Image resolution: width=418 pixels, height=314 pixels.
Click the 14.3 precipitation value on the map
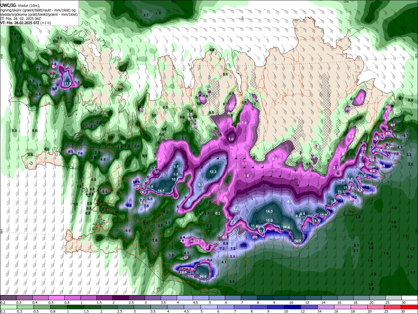pos(269,212)
